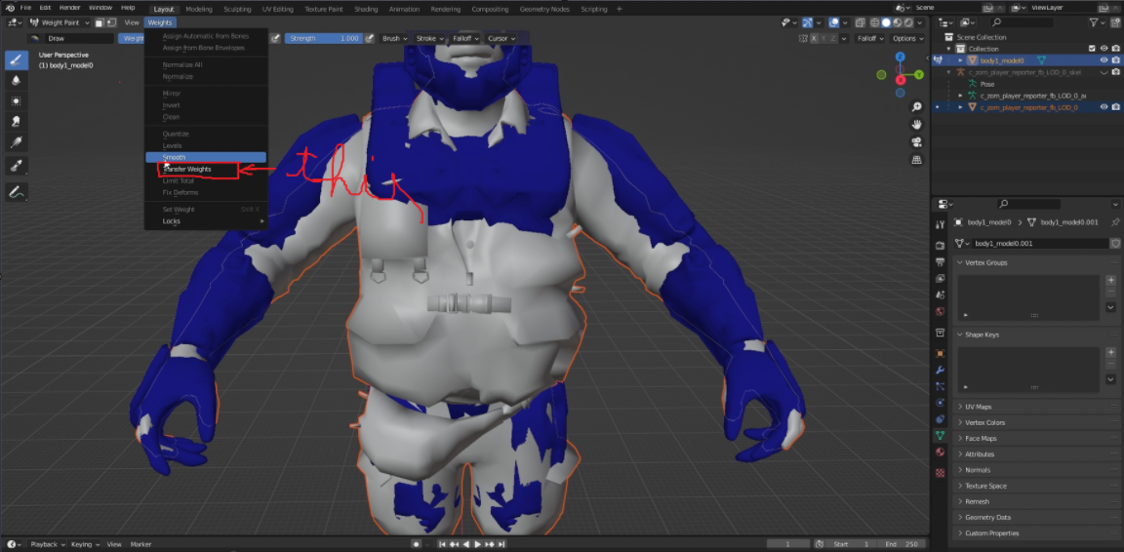Adjust the brush Strength slider

coord(323,38)
